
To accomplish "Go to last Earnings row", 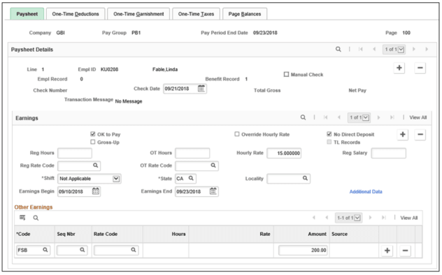I will (x=392, y=117).
